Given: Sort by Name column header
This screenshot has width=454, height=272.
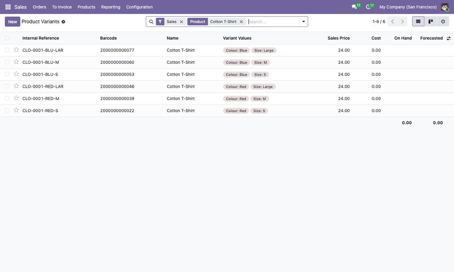Looking at the screenshot, I should click(x=172, y=38).
